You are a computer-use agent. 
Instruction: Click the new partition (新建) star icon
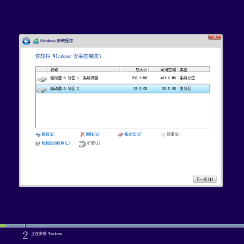(163, 135)
